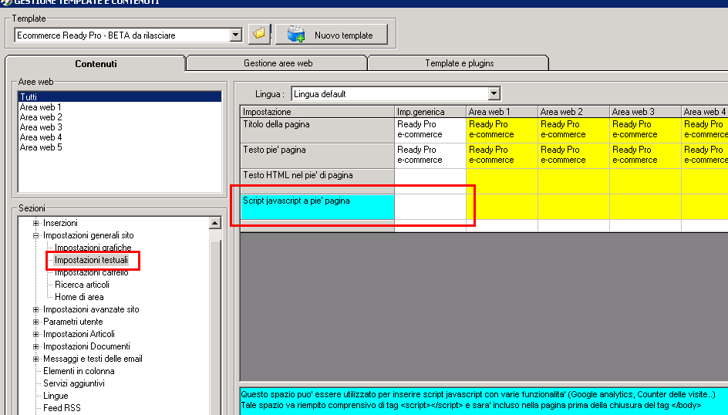Click Testo HTML nel pie' di pagina row
The width and height of the screenshot is (728, 415).
317,181
